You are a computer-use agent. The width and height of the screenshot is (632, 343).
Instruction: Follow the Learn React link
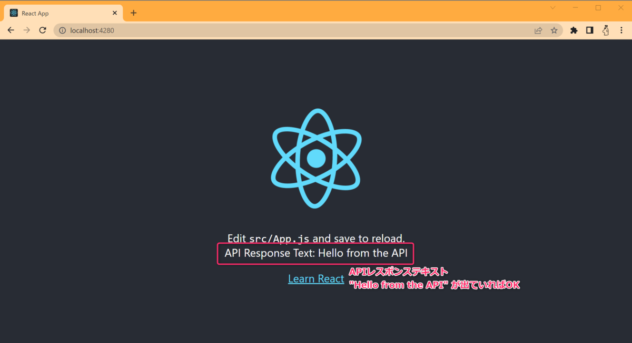click(316, 279)
